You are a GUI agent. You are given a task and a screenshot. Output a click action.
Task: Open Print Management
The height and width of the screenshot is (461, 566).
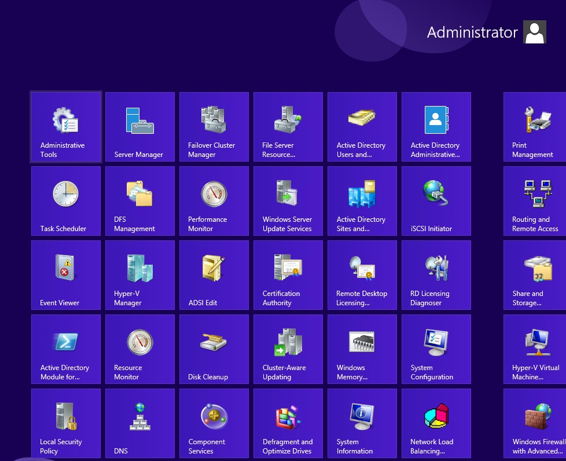pyautogui.click(x=535, y=127)
